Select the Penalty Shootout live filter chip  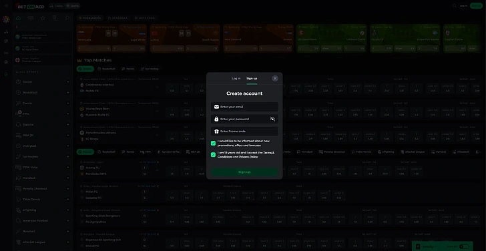click(x=332, y=152)
